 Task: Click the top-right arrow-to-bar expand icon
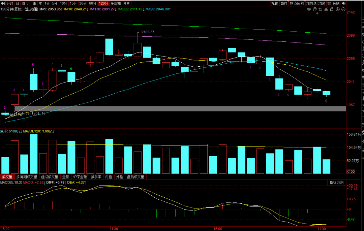point(343,3)
